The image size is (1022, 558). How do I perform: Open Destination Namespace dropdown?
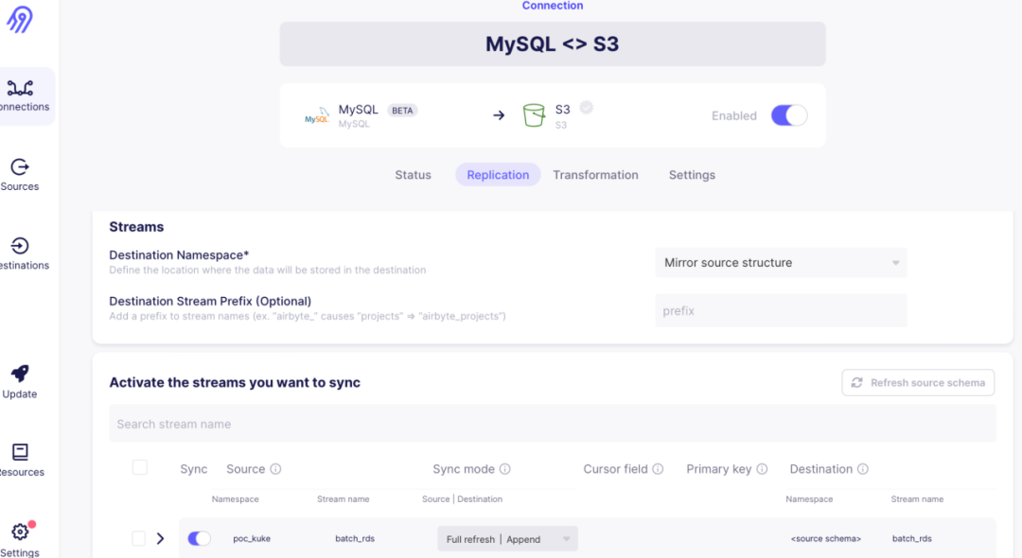(x=781, y=262)
